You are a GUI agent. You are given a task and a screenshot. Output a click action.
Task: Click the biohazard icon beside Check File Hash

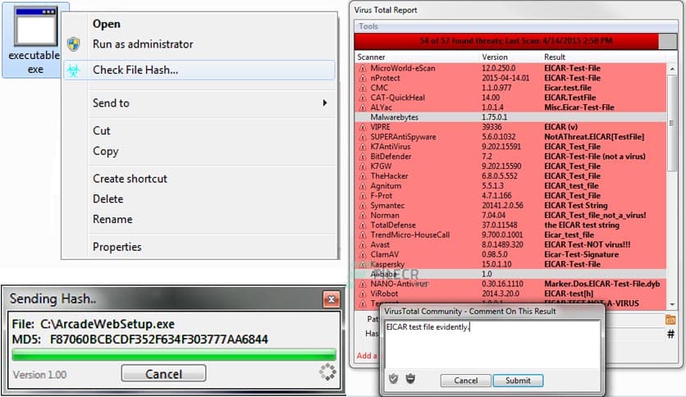point(73,71)
